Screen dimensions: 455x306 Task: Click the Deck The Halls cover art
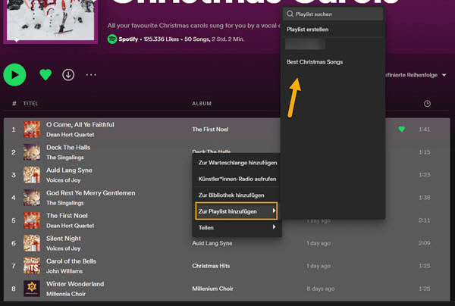click(32, 152)
